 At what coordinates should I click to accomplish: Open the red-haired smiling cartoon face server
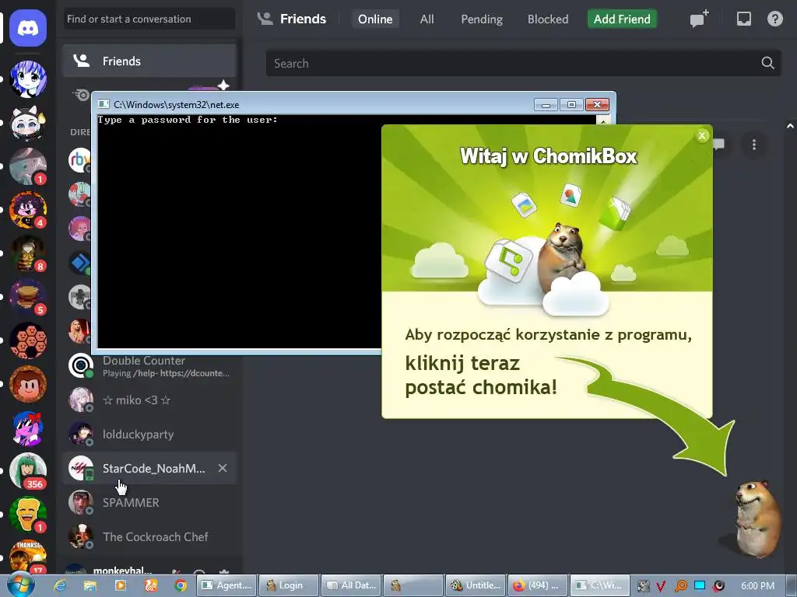click(28, 384)
